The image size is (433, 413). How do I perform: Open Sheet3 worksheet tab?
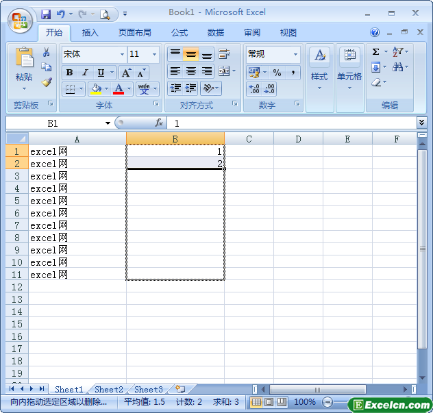point(148,389)
